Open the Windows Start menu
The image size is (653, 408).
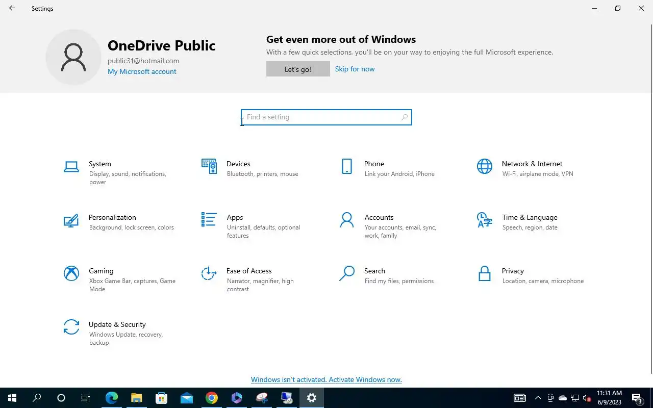tap(12, 398)
